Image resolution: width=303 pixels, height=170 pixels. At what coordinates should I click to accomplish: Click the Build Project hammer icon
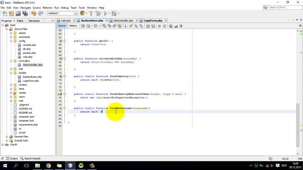91,14
